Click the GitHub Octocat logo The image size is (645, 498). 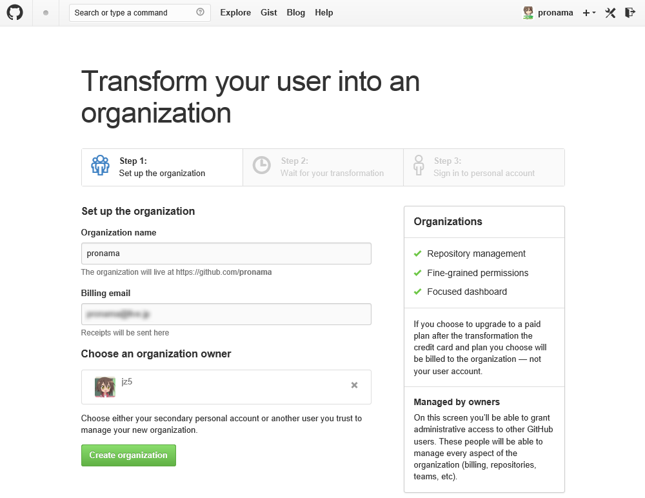[15, 13]
